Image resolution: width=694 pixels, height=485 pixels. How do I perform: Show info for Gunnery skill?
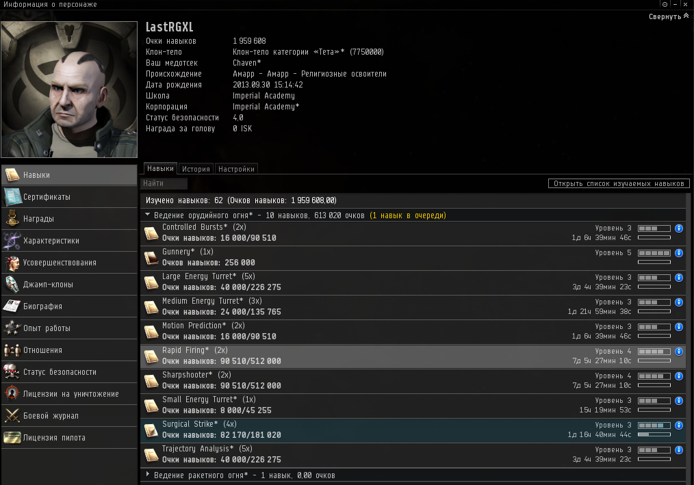[678, 253]
